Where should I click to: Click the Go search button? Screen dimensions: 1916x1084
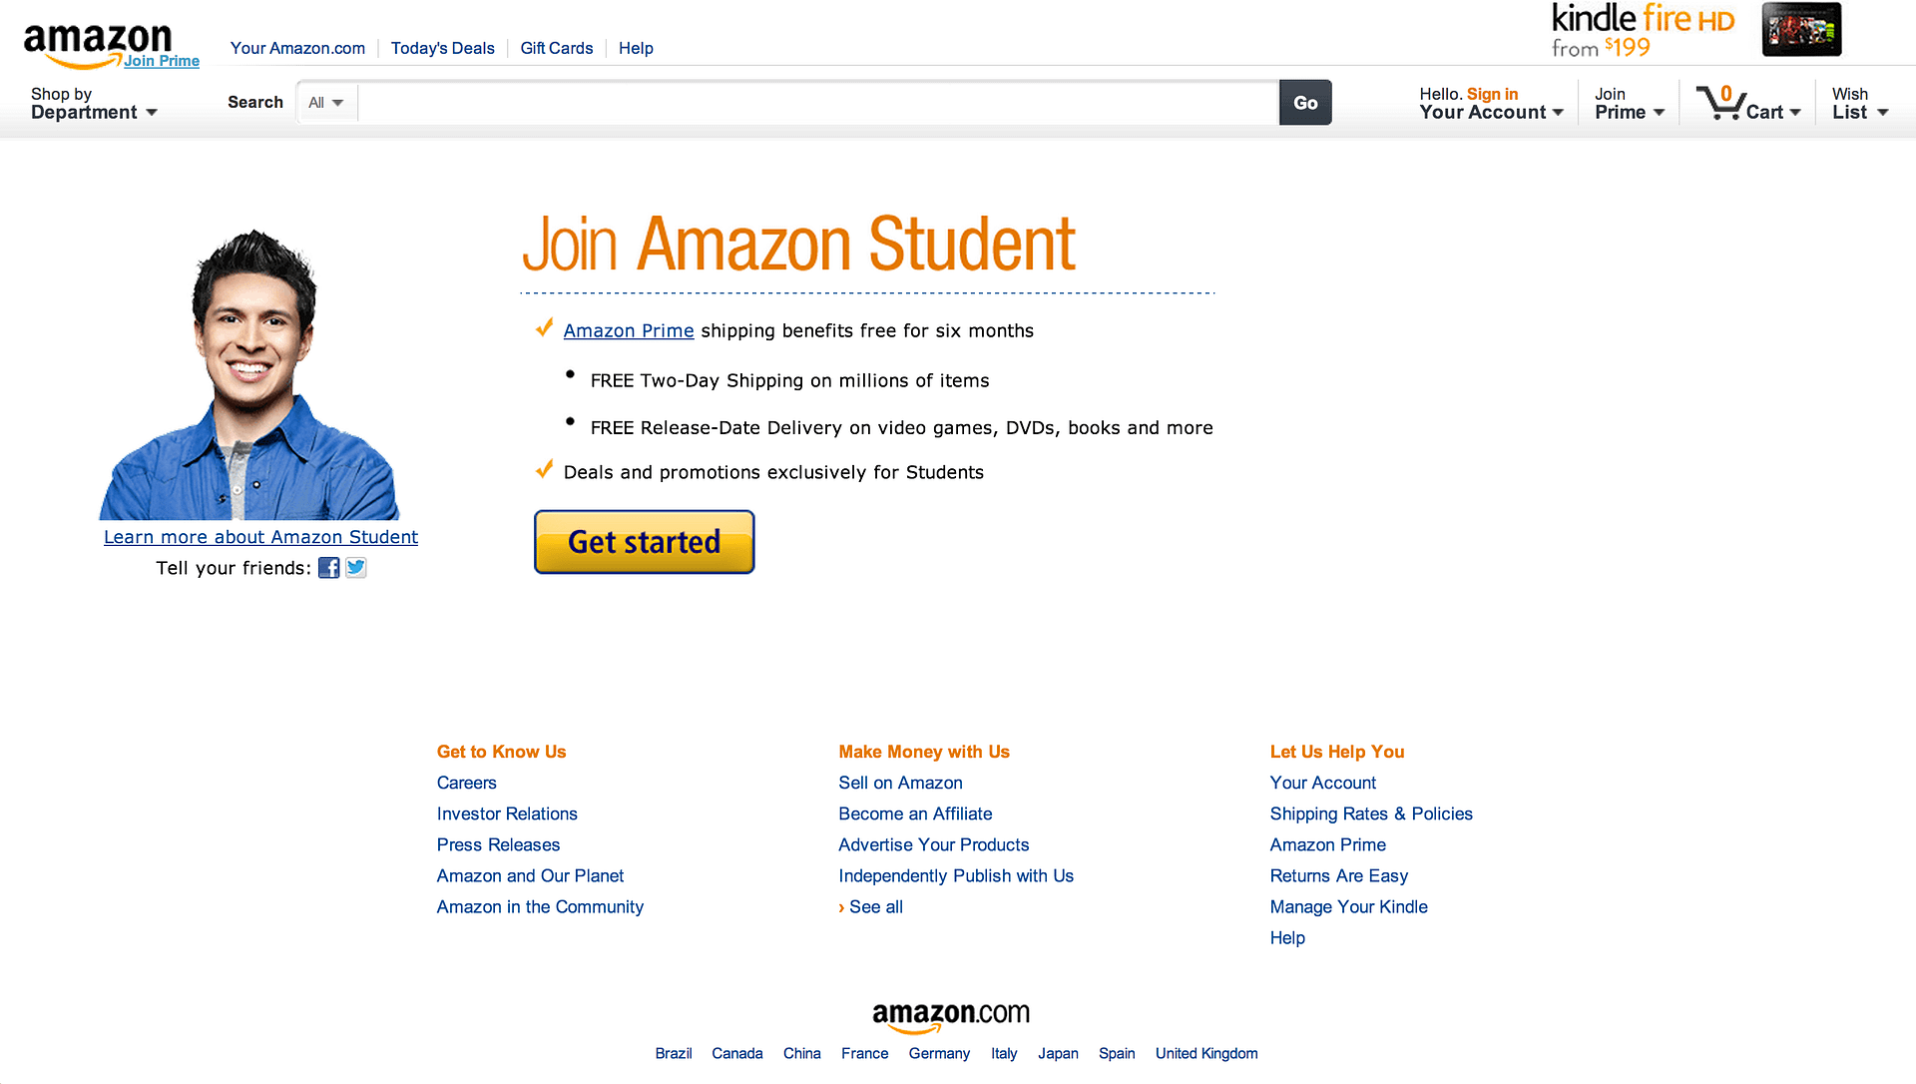pyautogui.click(x=1305, y=102)
